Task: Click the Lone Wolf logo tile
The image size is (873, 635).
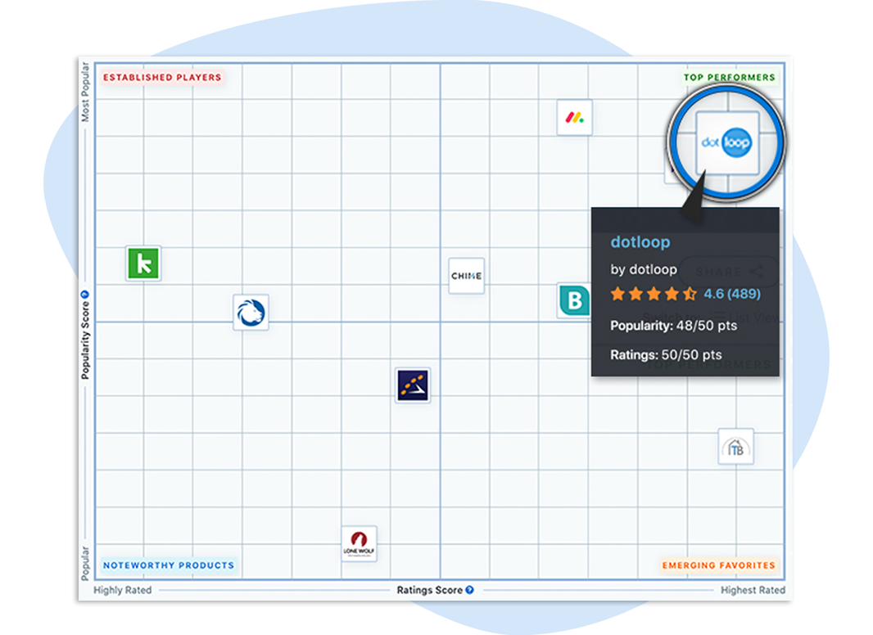Action: (360, 543)
